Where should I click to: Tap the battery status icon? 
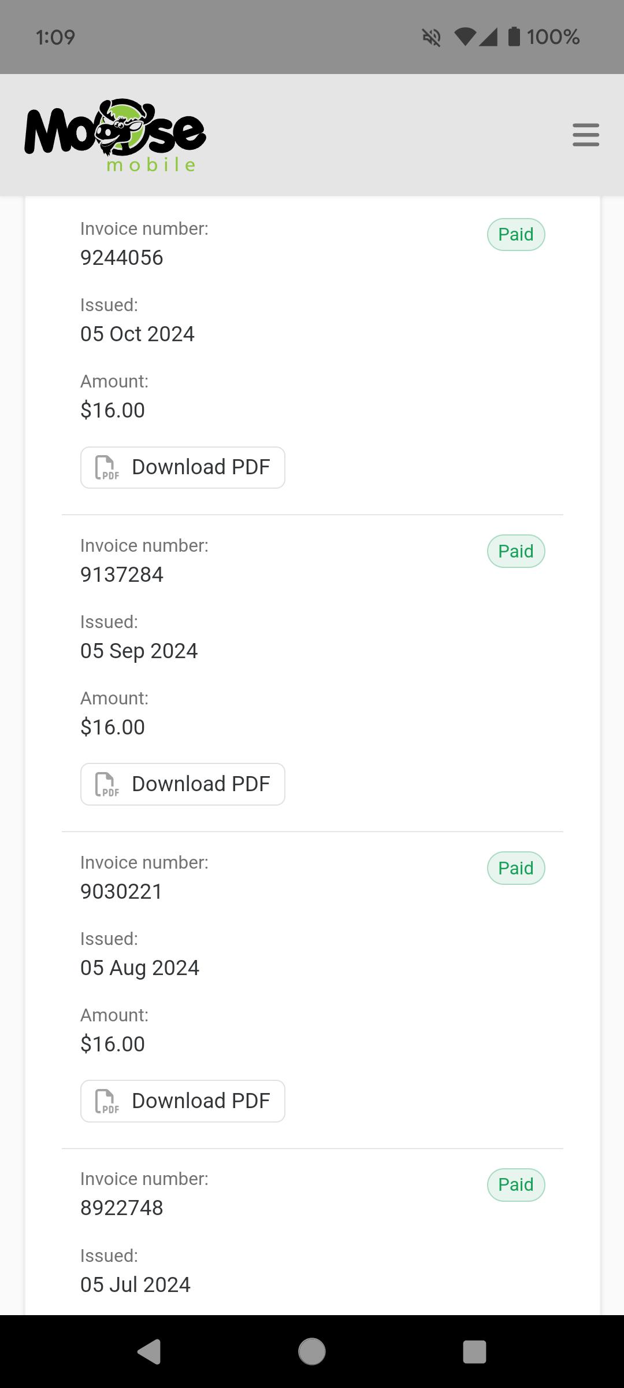click(514, 37)
